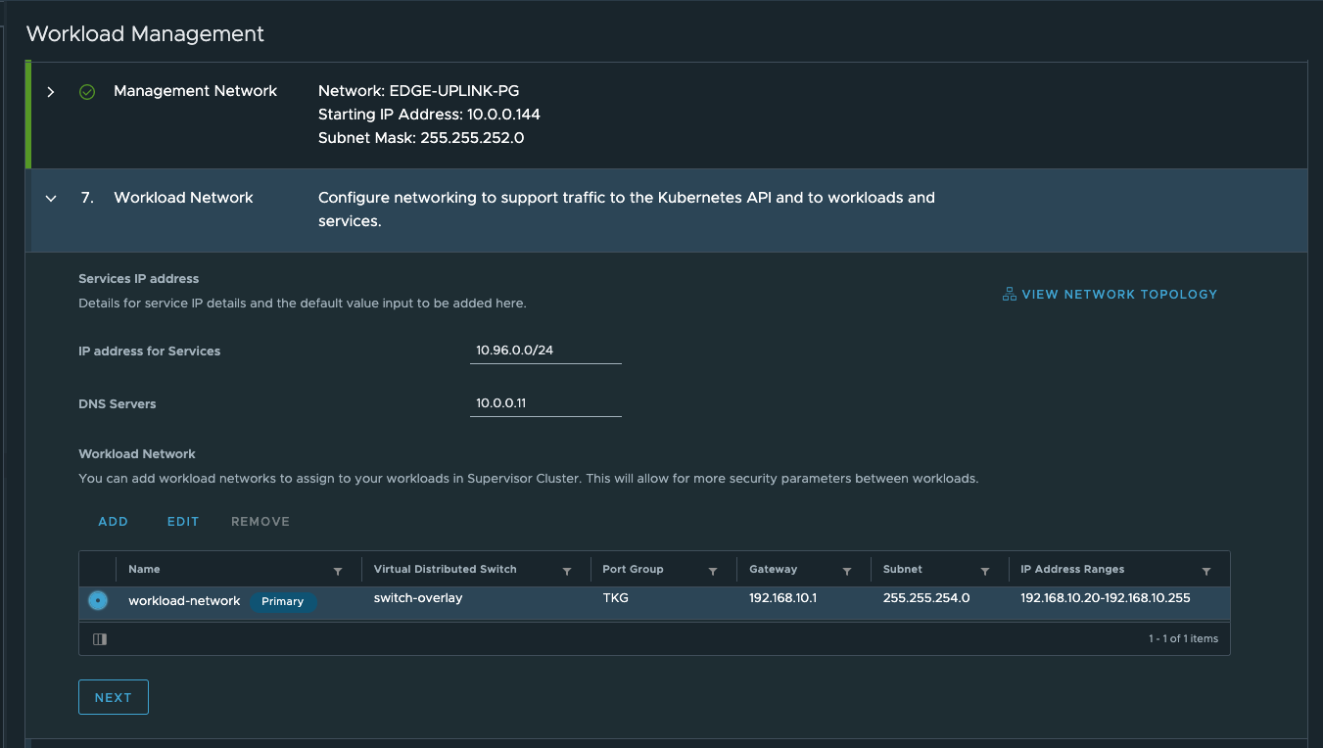
Task: Click ADD to create a workload network
Action: point(114,522)
